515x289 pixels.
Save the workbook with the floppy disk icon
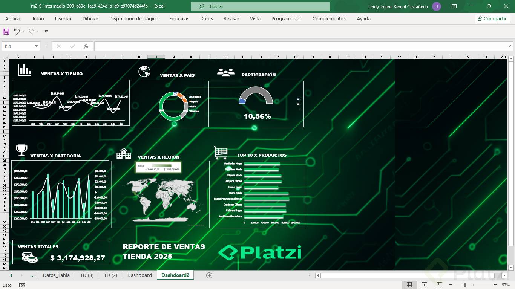(6, 31)
